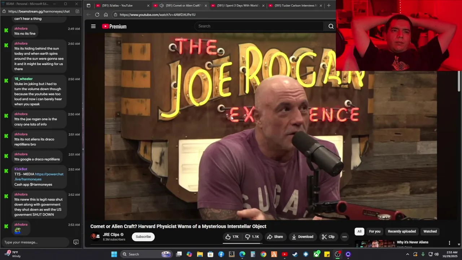Open powerchat.live/harmoneyes link in chat
The height and width of the screenshot is (260, 462).
tap(39, 177)
